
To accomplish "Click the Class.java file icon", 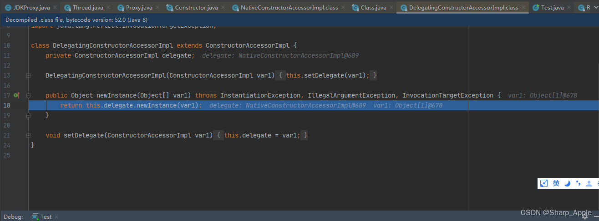I will click(355, 8).
